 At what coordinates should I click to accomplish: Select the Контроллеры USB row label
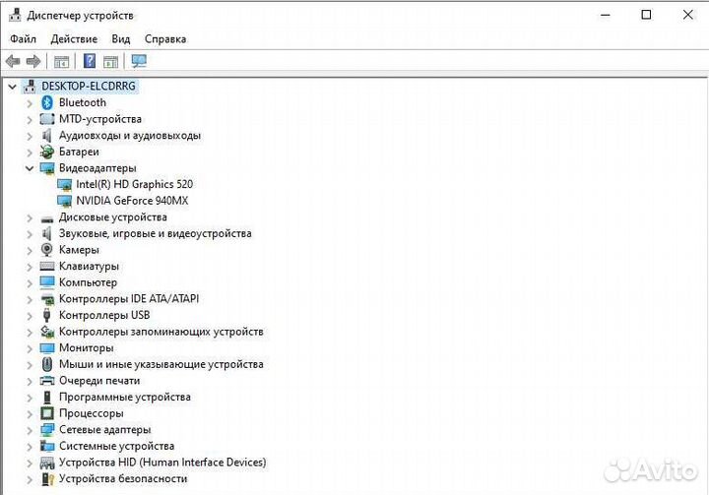104,315
